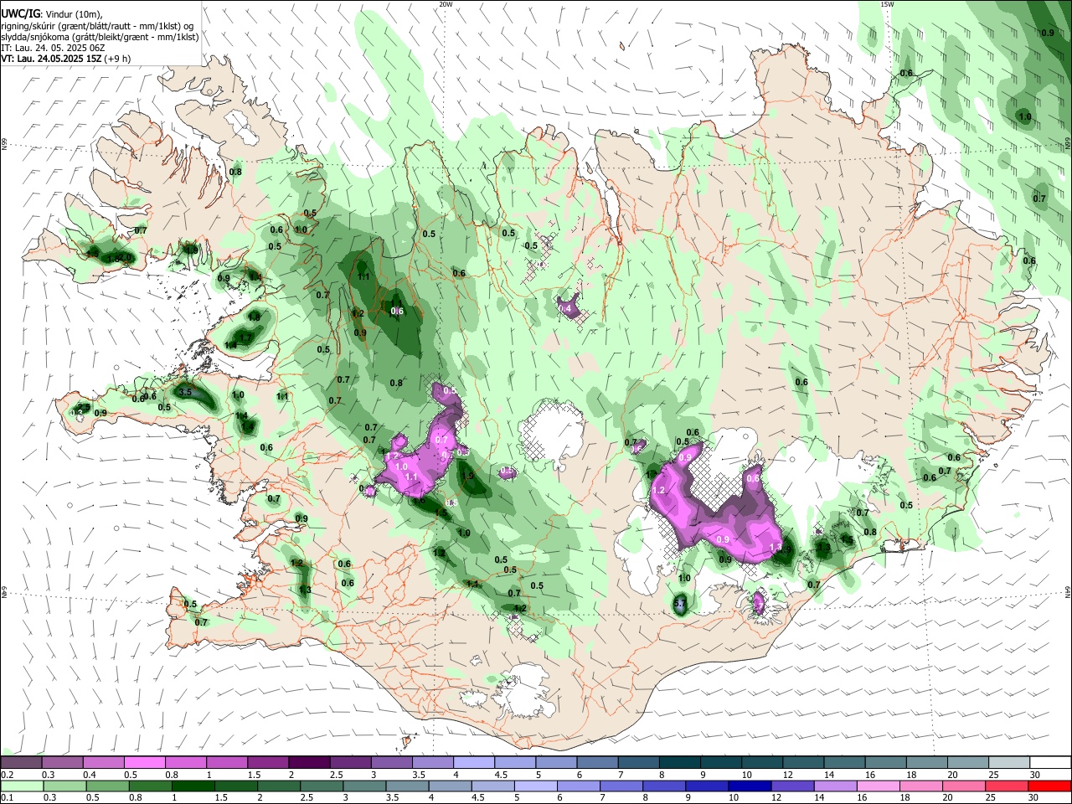Pick the 0.2 dark mauve swatch, upper legend
This screenshot has width=1072, height=804.
(x=21, y=762)
